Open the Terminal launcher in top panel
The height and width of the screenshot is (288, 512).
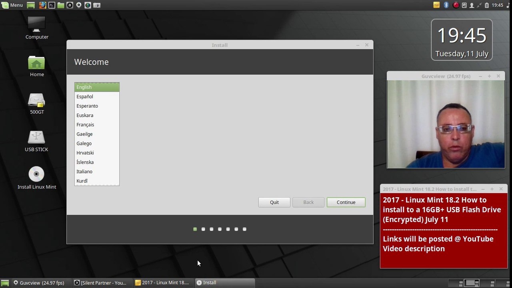[52, 5]
